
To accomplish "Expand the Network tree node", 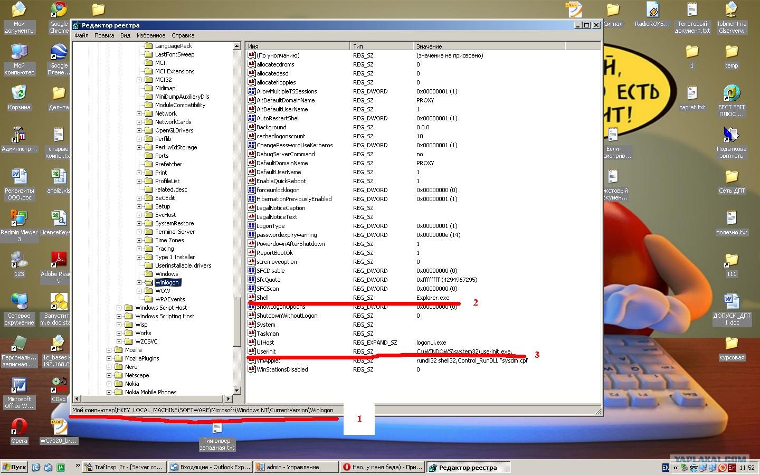I will [x=139, y=113].
